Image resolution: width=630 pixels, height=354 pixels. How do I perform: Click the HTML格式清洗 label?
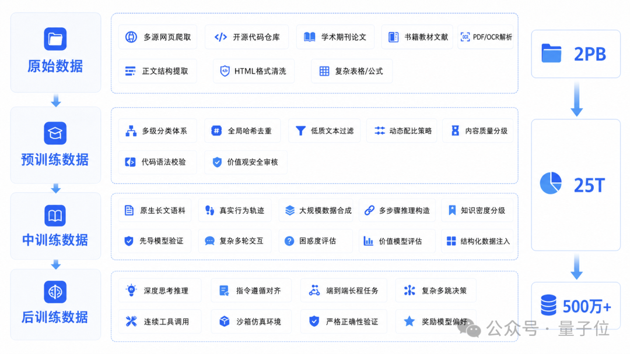tap(260, 72)
